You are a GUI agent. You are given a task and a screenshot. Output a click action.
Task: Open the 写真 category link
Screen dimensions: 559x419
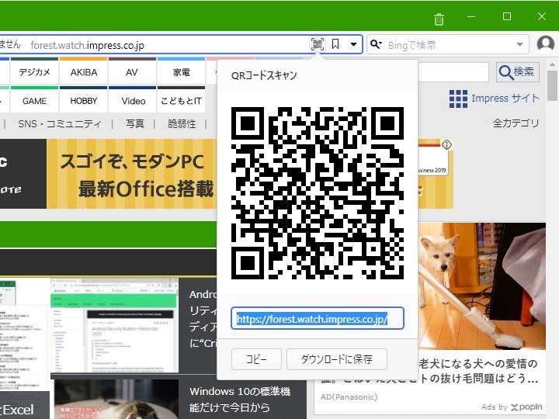(x=135, y=123)
